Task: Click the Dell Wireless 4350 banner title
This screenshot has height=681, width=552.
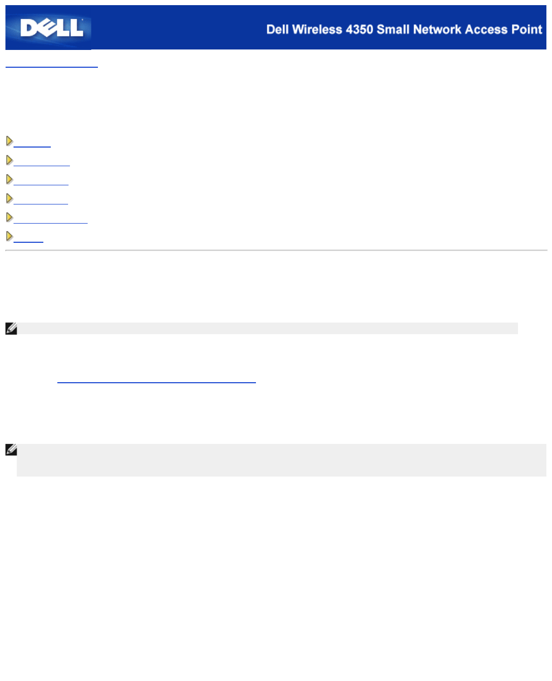Action: click(x=404, y=29)
